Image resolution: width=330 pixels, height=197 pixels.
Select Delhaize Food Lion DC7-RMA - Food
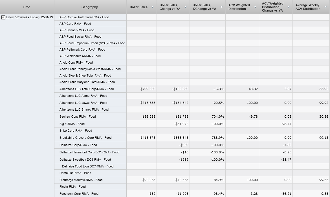(88, 166)
